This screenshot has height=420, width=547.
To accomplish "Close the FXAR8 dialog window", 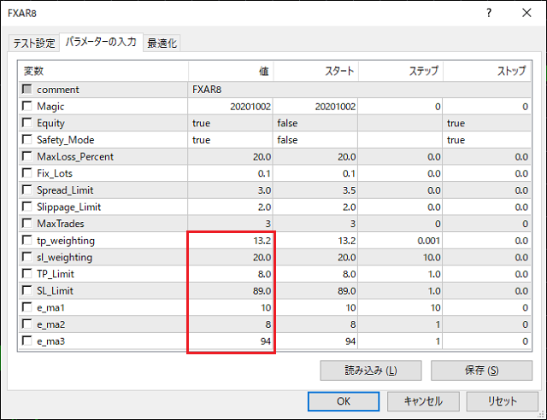I will click(x=526, y=13).
